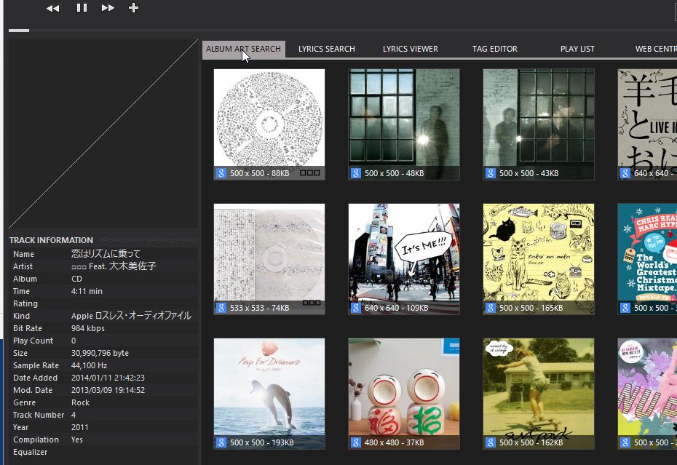Click Date Added value 2014/01/11 21:42:23
Image resolution: width=677 pixels, height=465 pixels.
(108, 378)
